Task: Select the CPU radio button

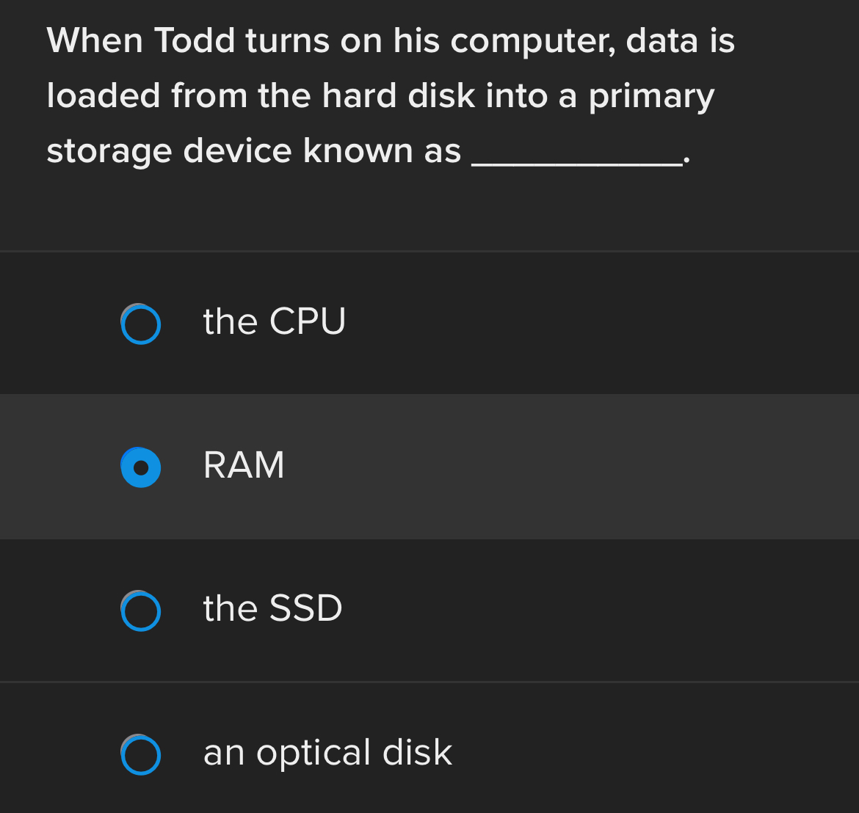Action: 141,323
